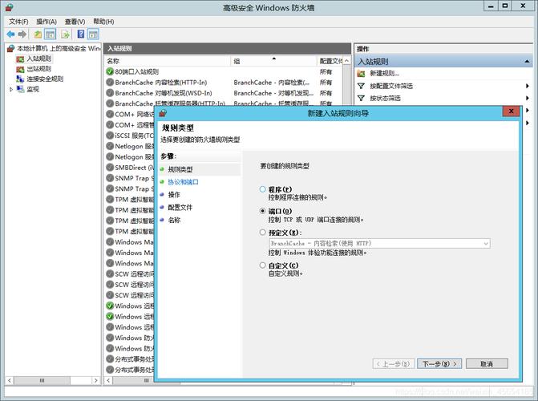Expand the 按状态筛选 submenu arrow
Image resolution: width=538 pixels, height=401 pixels.
[528, 98]
